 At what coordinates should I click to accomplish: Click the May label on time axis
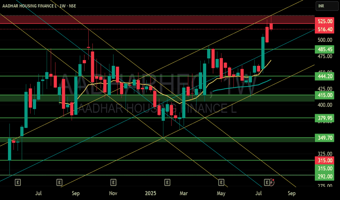pyautogui.click(x=221, y=193)
